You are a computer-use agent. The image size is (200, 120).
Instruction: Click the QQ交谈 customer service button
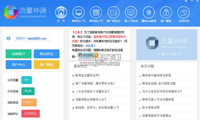pyautogui.click(x=88, y=55)
